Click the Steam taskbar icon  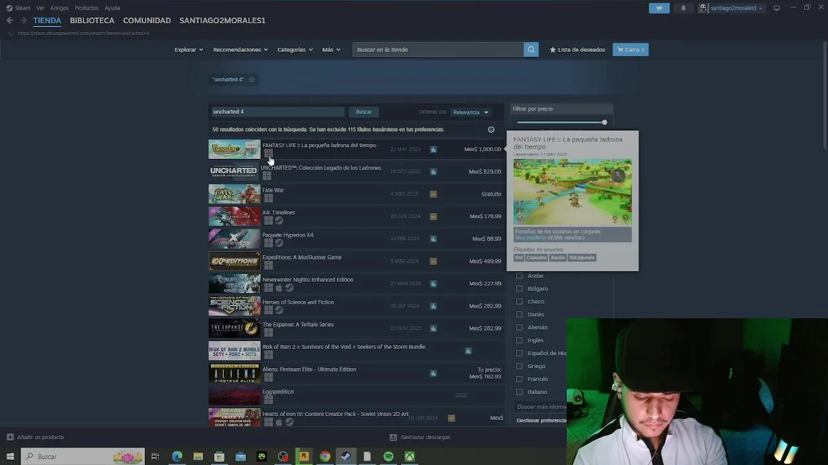pyautogui.click(x=346, y=457)
